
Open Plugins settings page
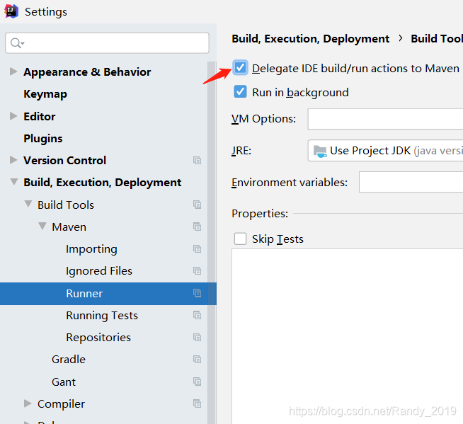click(43, 139)
